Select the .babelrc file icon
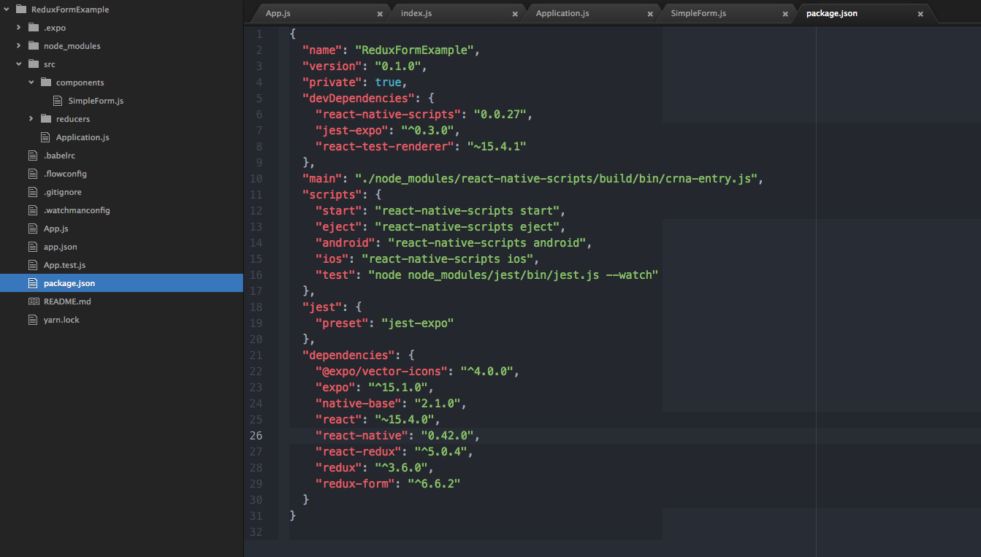This screenshot has height=557, width=981. [32, 155]
